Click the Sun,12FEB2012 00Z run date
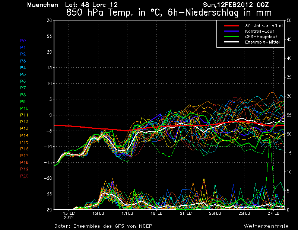298x230 pixels. coord(236,5)
